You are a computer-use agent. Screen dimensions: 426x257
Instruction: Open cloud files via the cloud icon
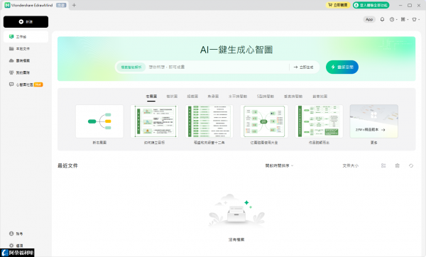pyautogui.click(x=11, y=60)
